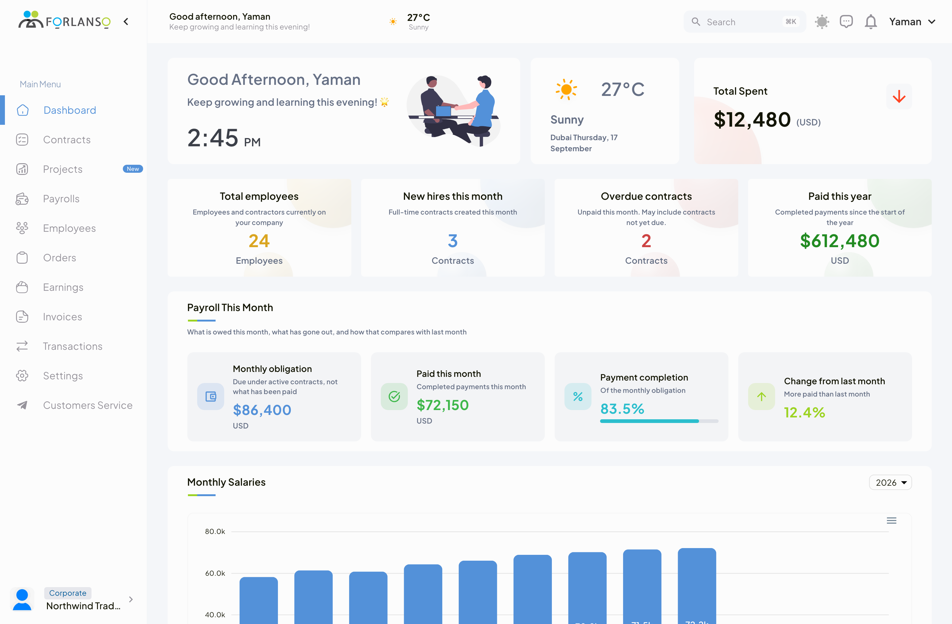The image size is (952, 624).
Task: Open the Yaman user dropdown
Action: pyautogui.click(x=912, y=22)
